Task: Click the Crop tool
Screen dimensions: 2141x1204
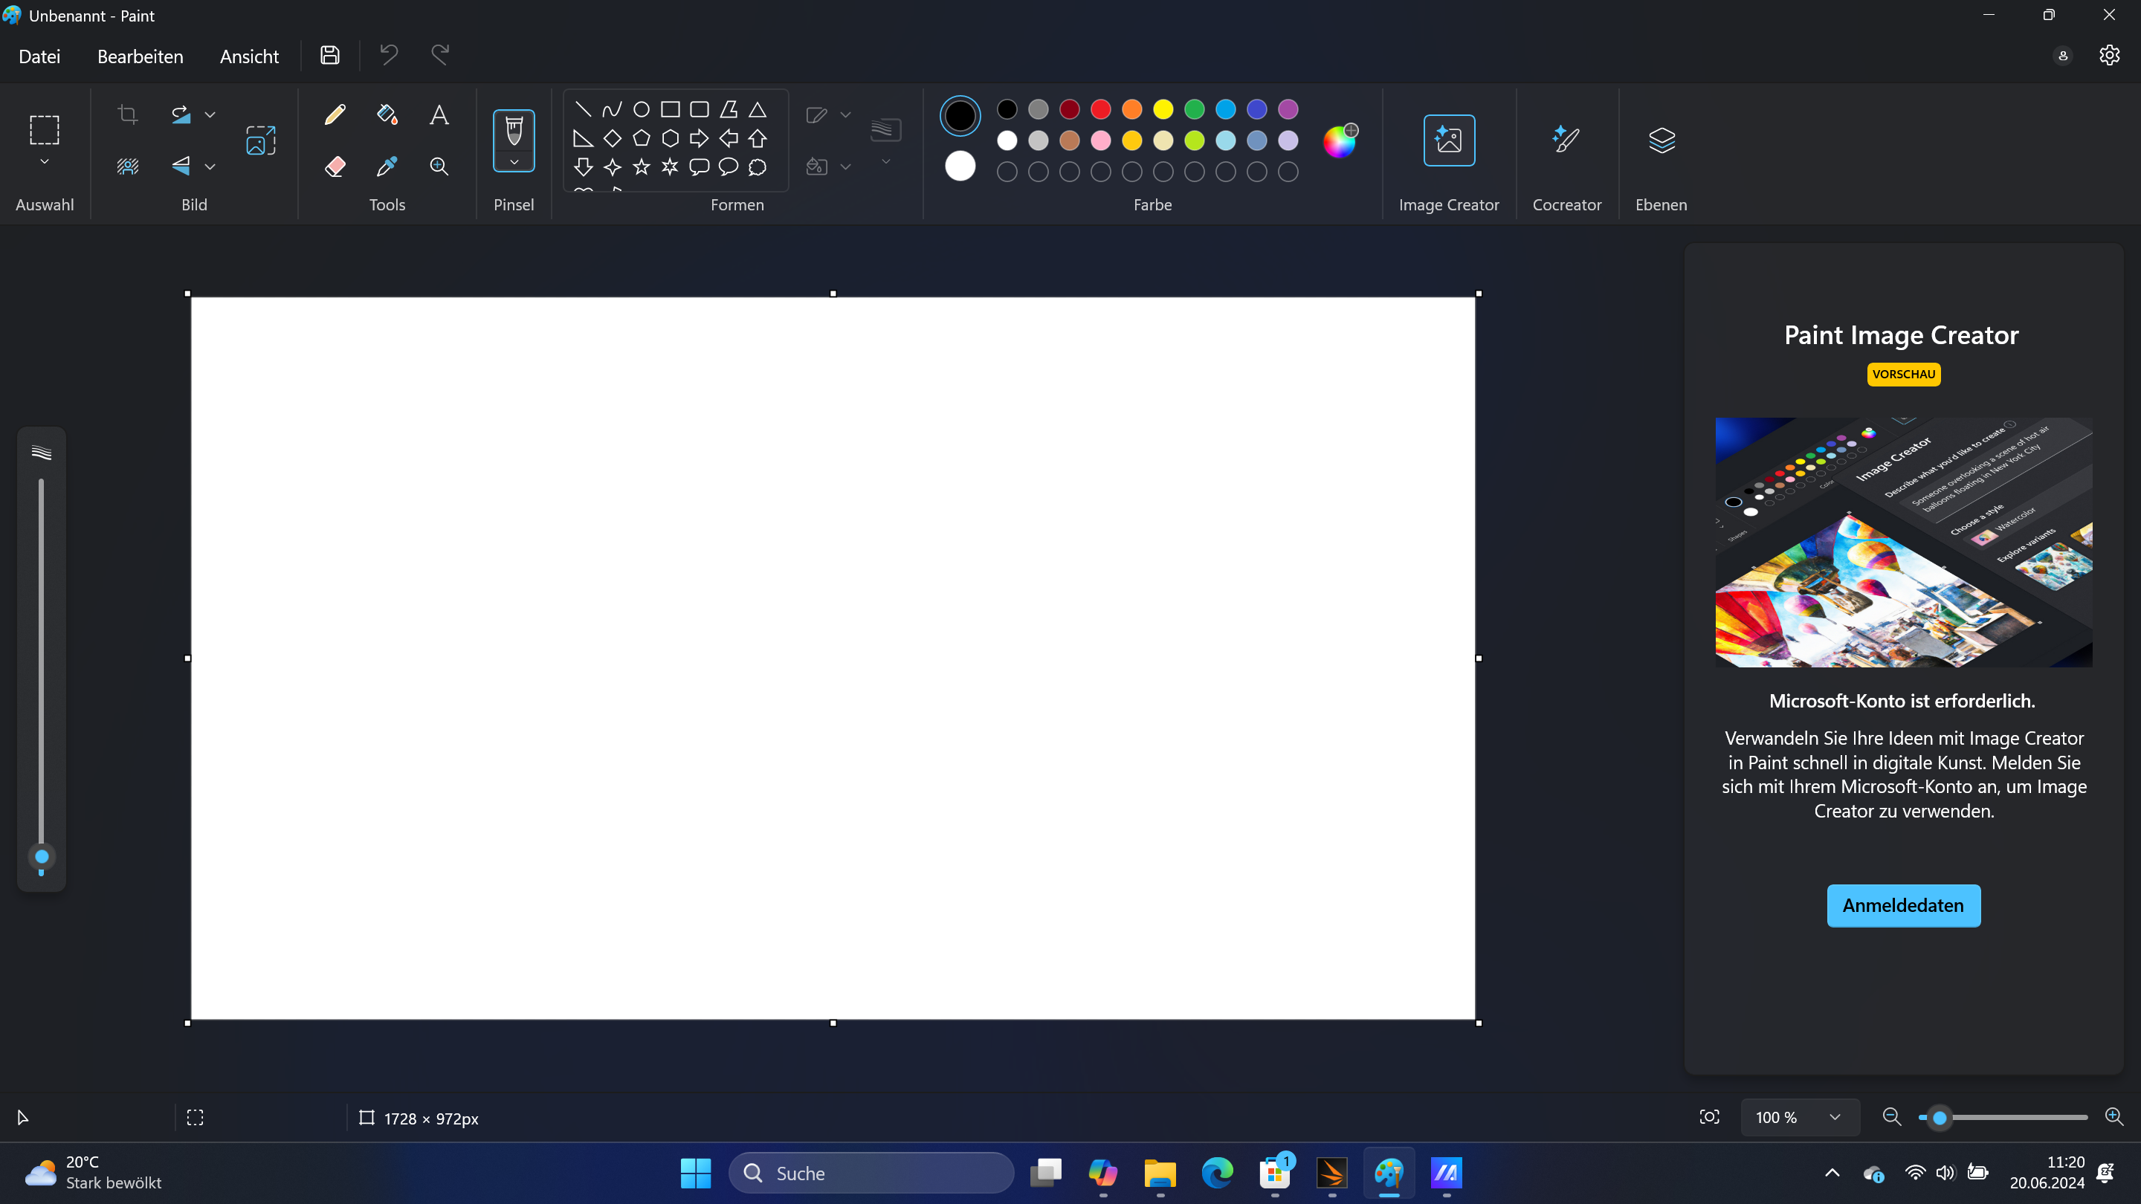Action: pos(127,114)
